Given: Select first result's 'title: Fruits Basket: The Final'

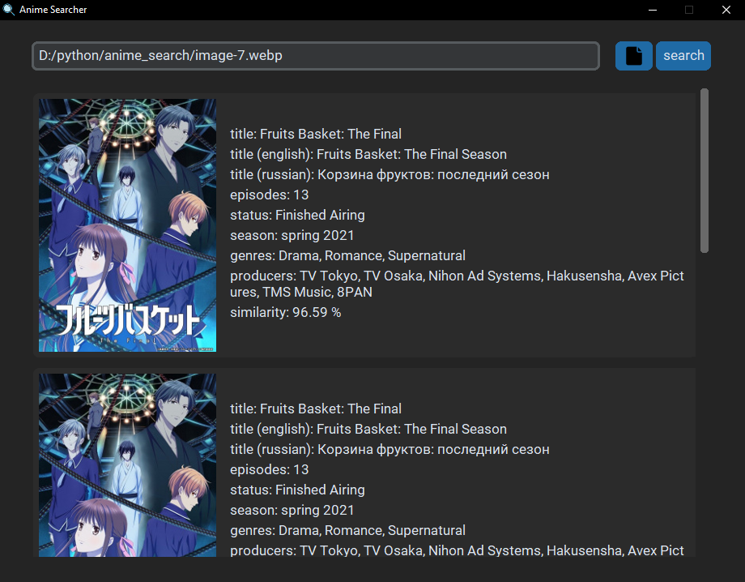Looking at the screenshot, I should (316, 134).
